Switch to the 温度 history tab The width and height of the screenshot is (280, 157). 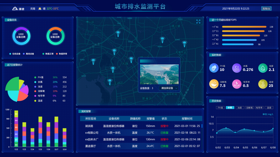(x=269, y=108)
